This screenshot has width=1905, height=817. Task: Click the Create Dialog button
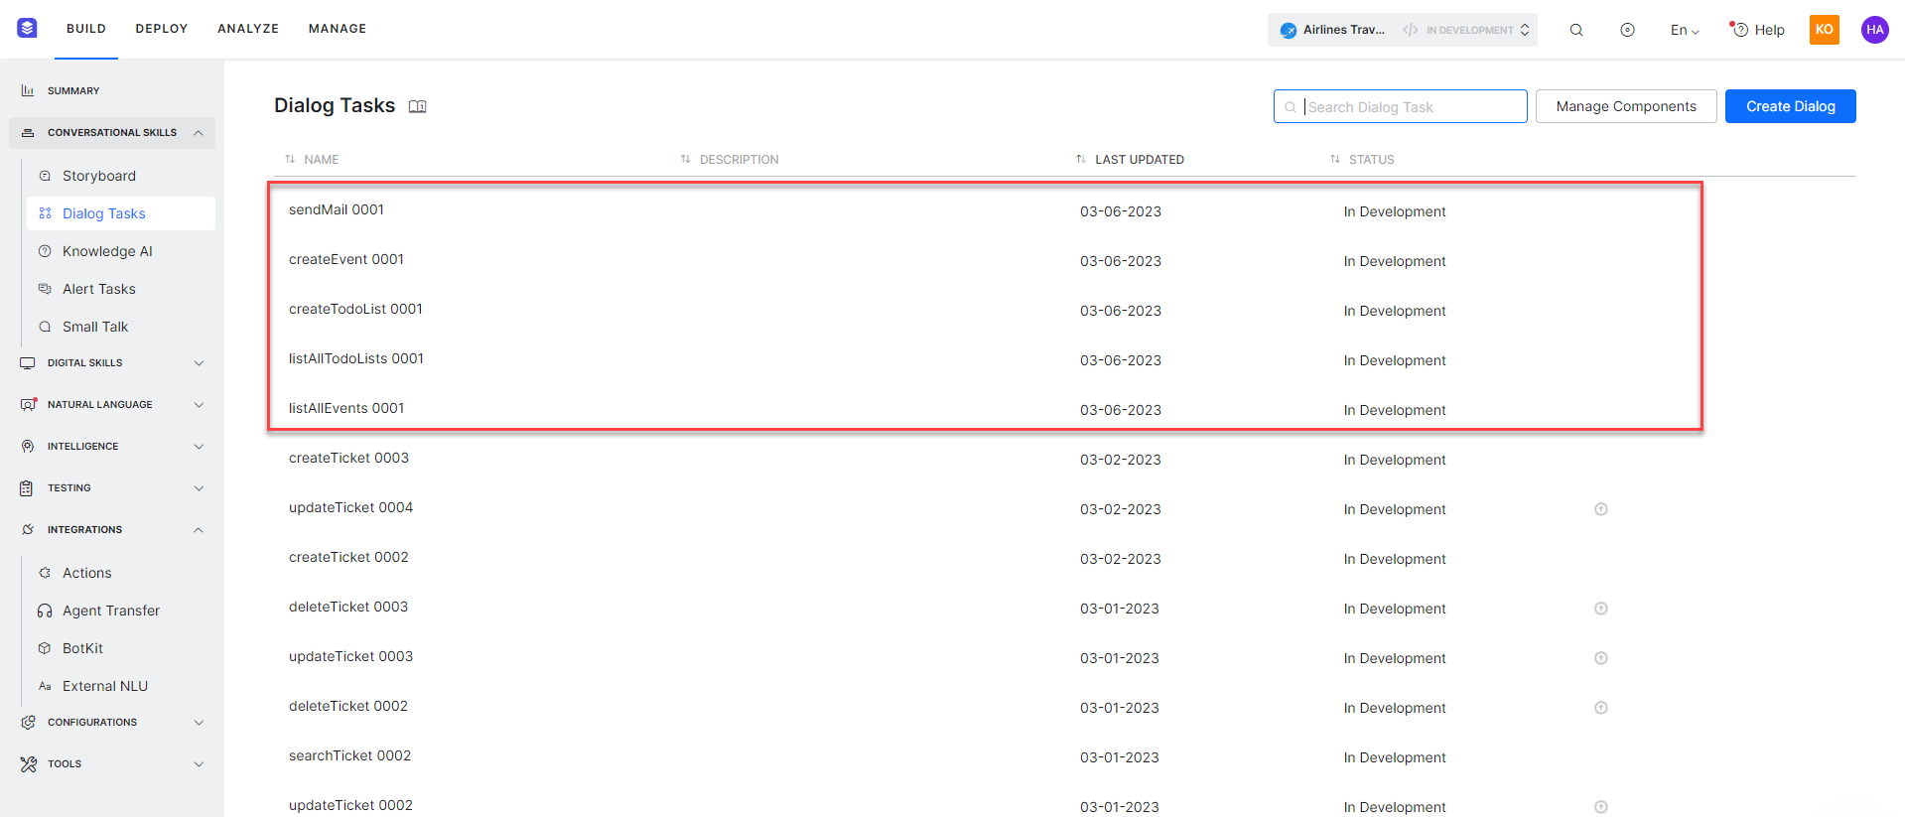pos(1790,106)
